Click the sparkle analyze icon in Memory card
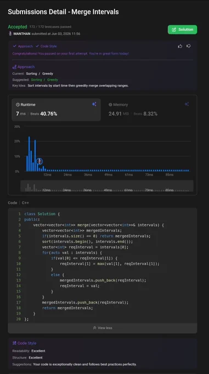 tap(187, 104)
